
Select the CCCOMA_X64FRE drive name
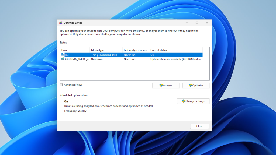pos(77,59)
